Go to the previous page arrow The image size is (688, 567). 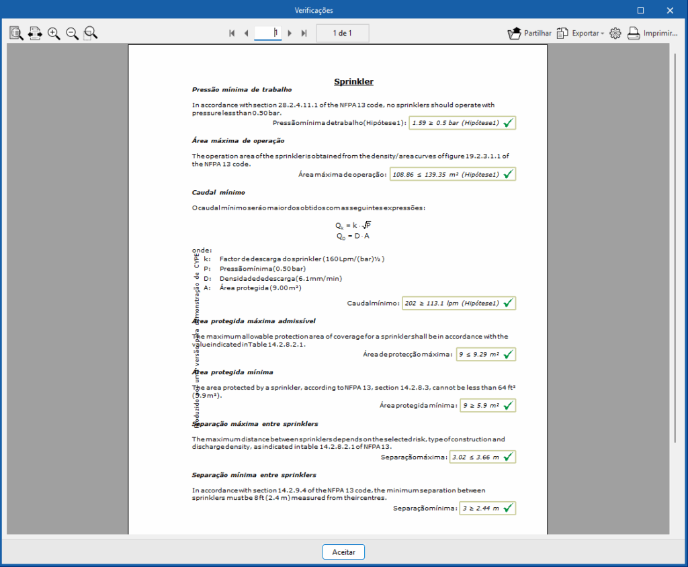click(246, 33)
